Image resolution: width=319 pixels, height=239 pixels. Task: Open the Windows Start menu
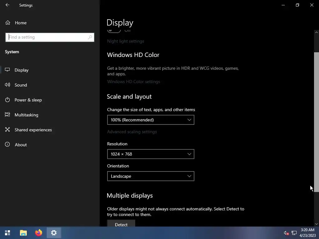coord(7,233)
